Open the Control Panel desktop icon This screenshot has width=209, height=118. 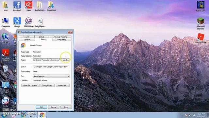click(x=6, y=88)
